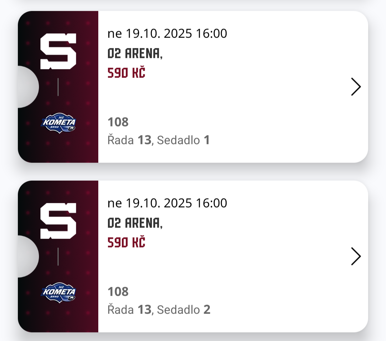The image size is (386, 341).
Task: Tap the notch cutout on second ticket
Action: 28,256
